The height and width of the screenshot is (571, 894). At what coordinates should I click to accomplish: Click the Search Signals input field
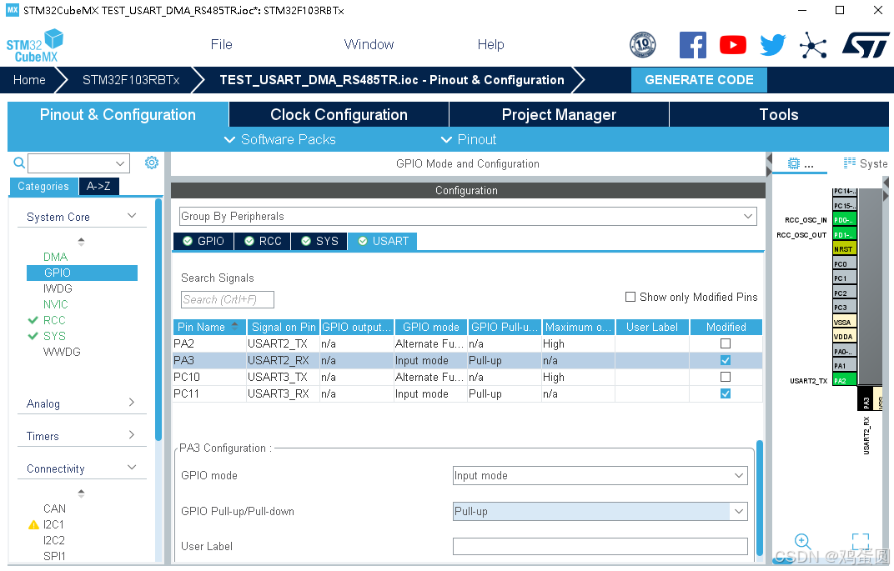point(228,300)
